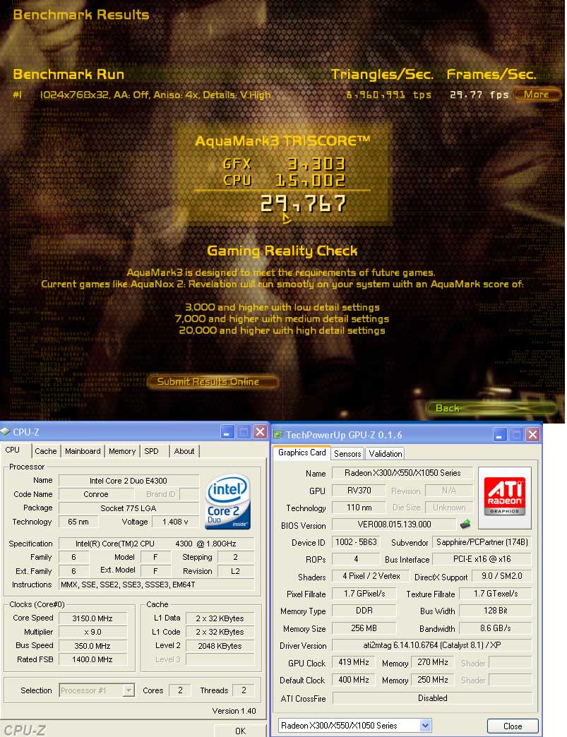Click the ATI Radeon logo in GPU-Z
This screenshot has width=567, height=737.
(x=504, y=498)
